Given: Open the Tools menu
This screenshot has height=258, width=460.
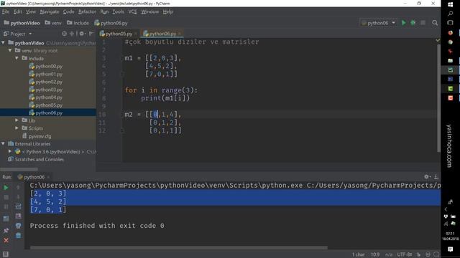Looking at the screenshot, I should 118,11.
